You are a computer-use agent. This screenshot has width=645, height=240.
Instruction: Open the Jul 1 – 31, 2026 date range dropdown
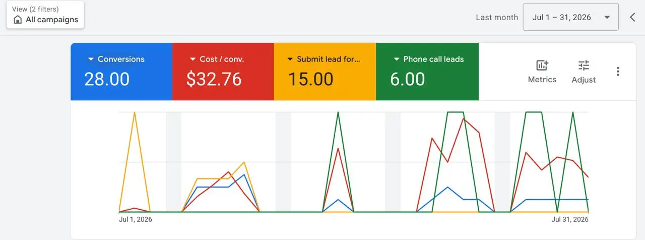(570, 17)
